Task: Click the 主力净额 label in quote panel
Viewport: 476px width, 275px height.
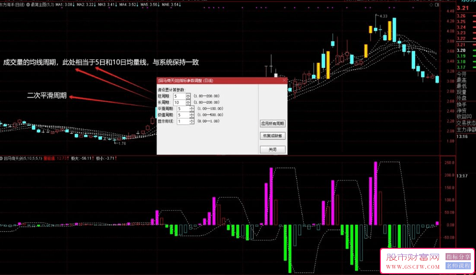Action: 466,130
